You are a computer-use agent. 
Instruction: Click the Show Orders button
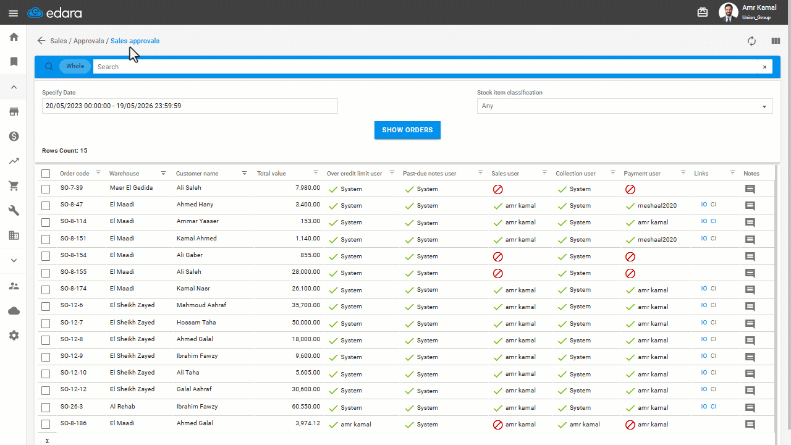(x=407, y=130)
